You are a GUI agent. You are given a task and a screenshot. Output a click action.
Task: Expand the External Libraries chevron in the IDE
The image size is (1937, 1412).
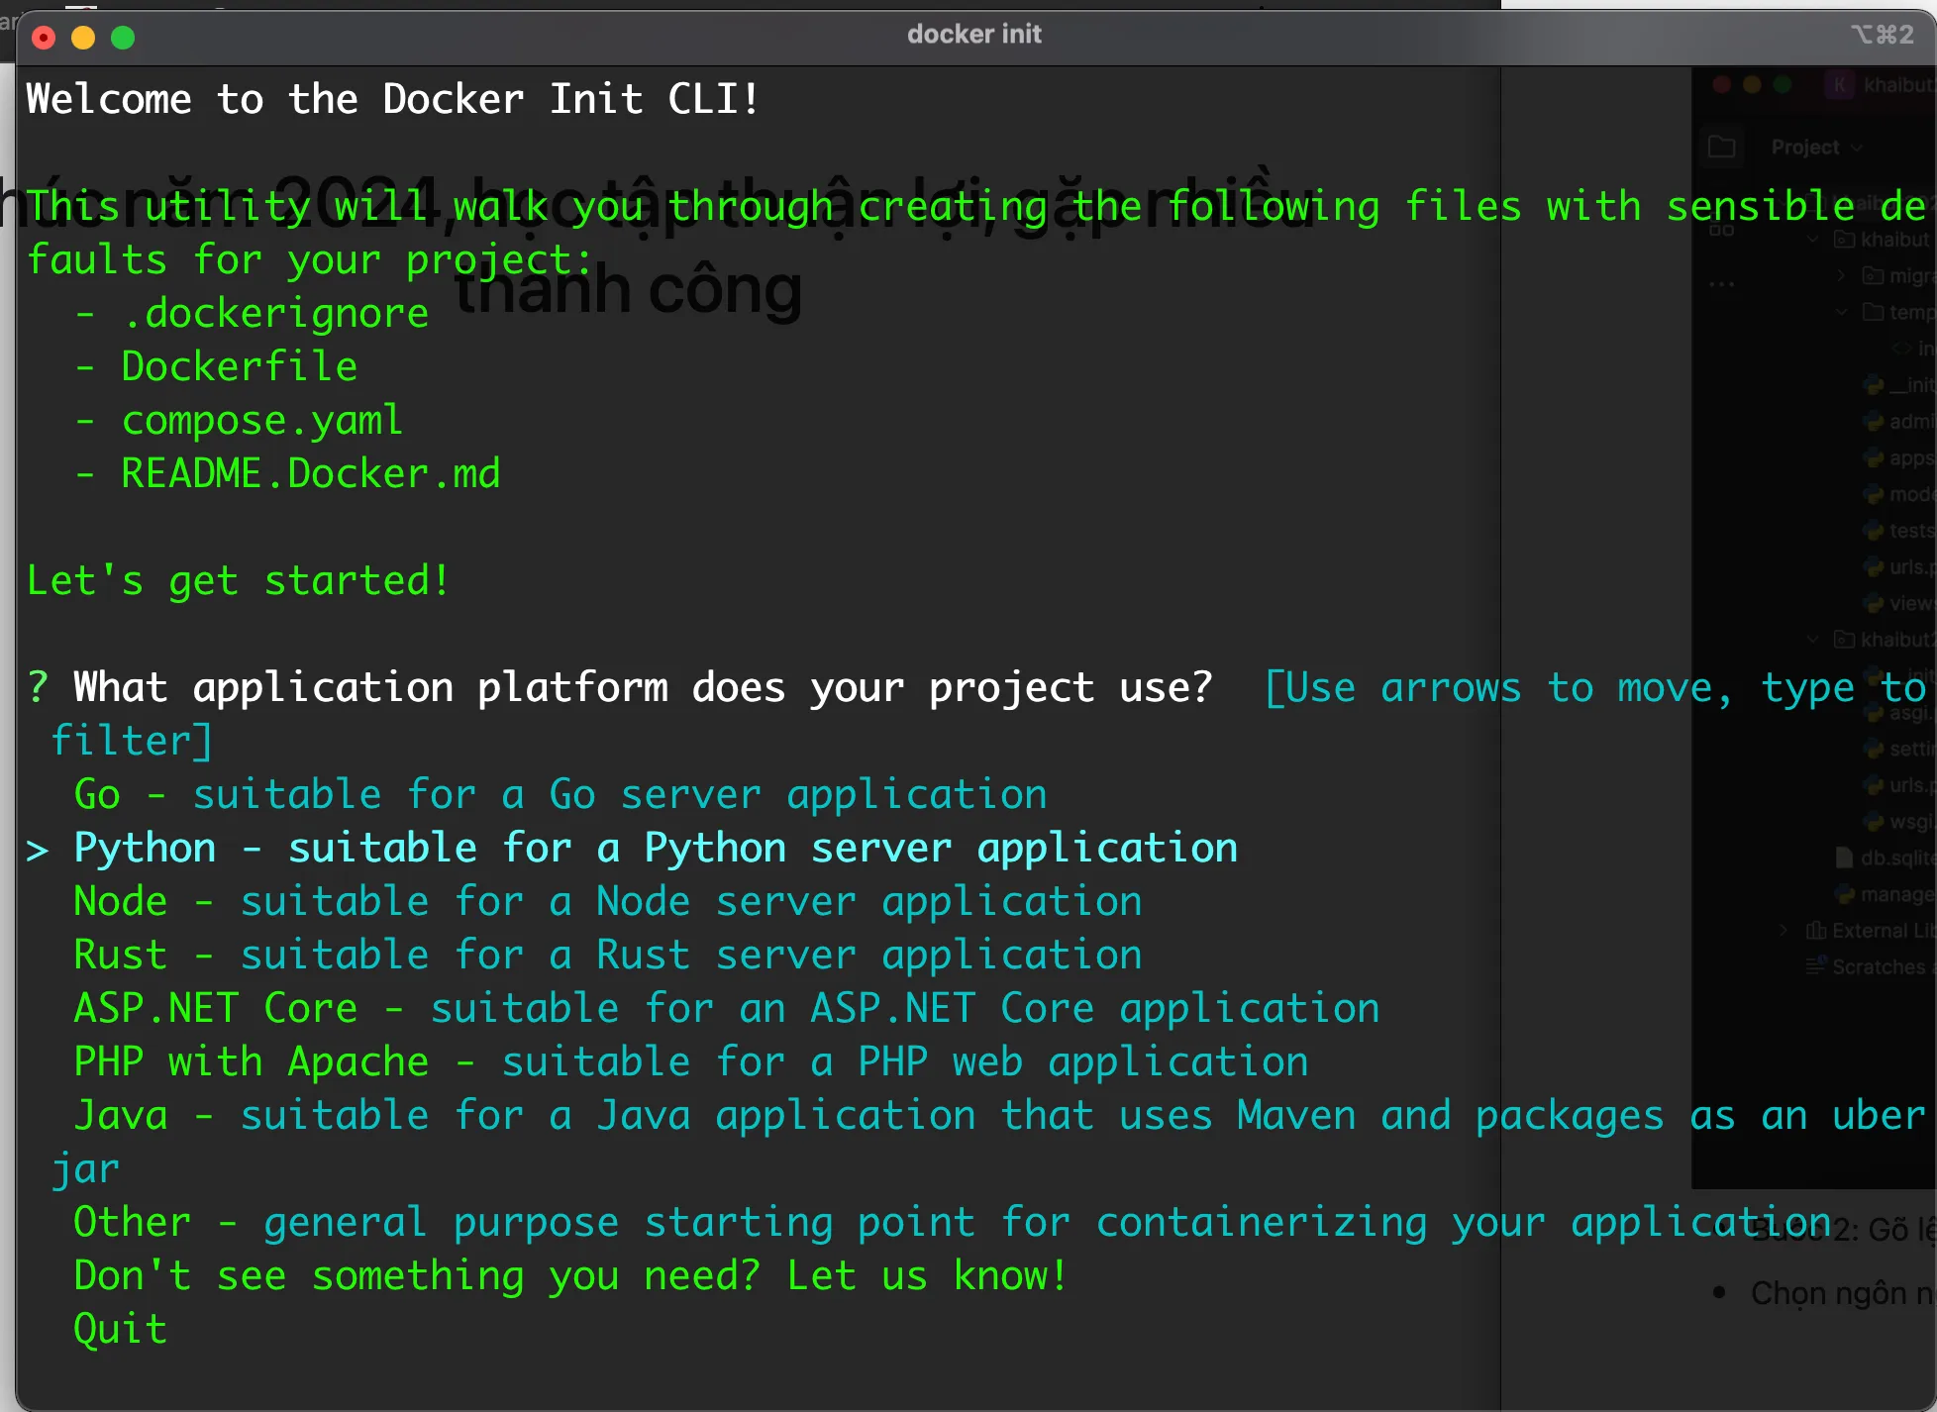[1784, 931]
